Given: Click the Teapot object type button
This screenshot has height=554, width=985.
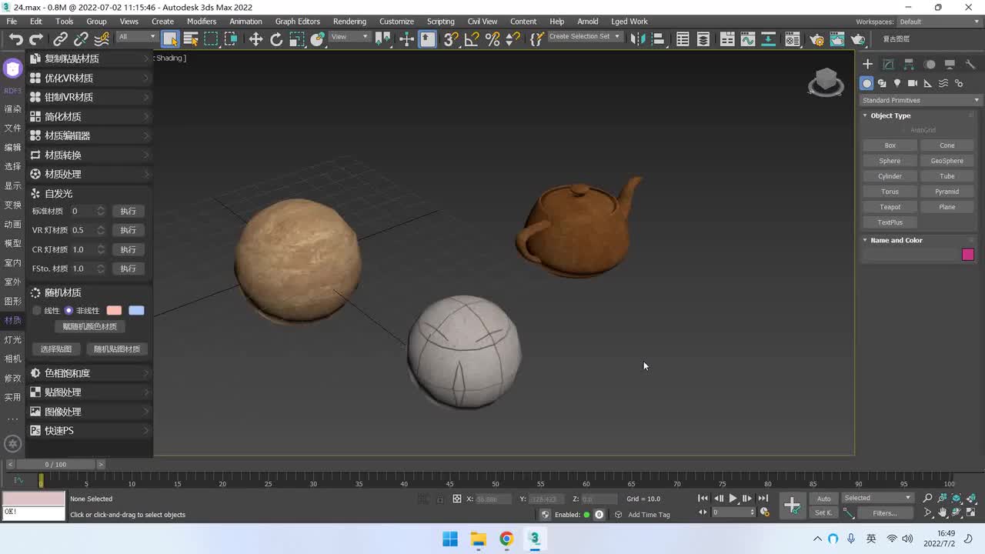Looking at the screenshot, I should tap(890, 207).
